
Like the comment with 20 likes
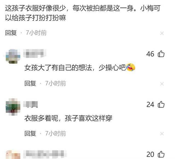click(x=161, y=154)
